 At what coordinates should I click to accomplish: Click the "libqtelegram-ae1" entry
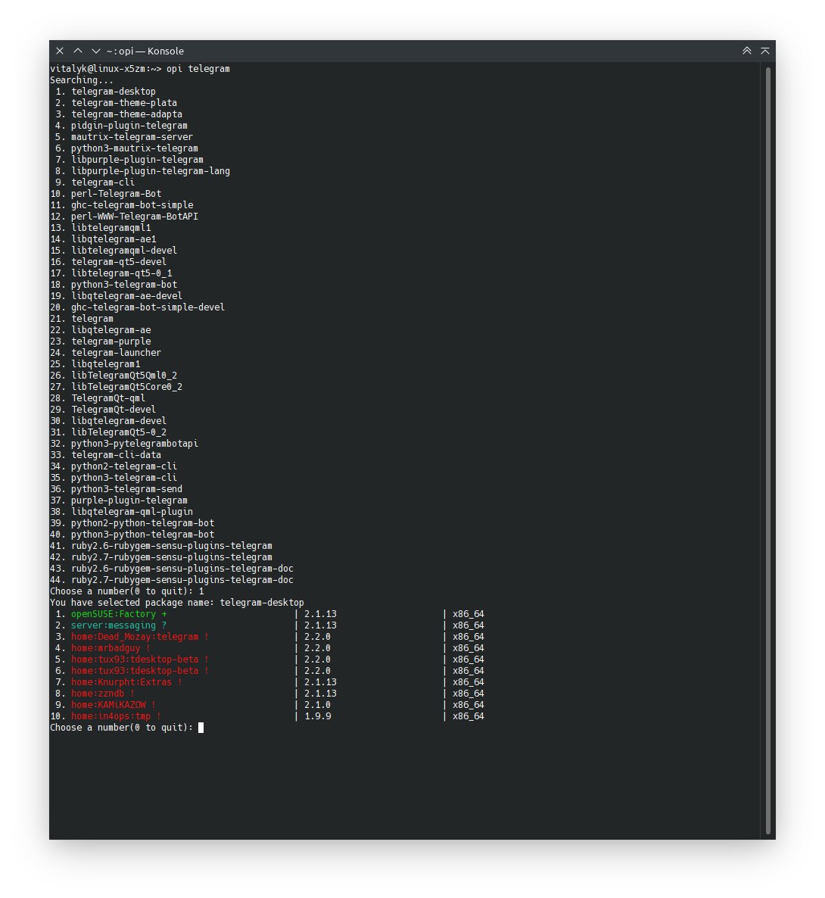pyautogui.click(x=114, y=239)
